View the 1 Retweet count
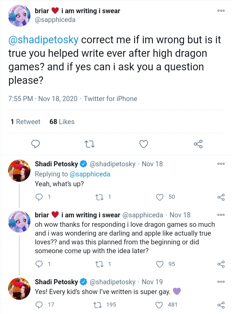The image size is (232, 314). point(25,121)
